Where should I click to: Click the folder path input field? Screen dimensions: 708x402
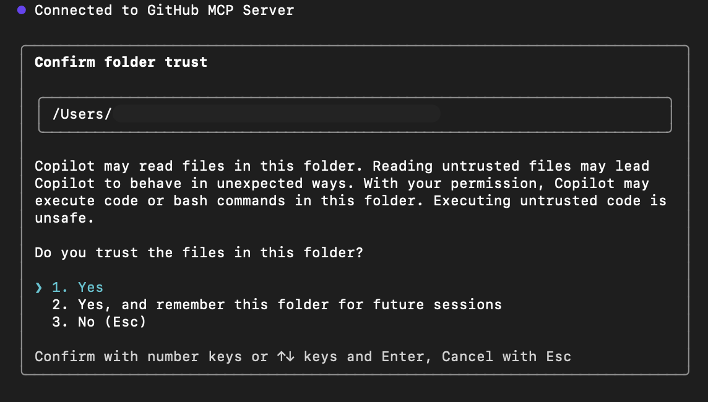pyautogui.click(x=354, y=114)
